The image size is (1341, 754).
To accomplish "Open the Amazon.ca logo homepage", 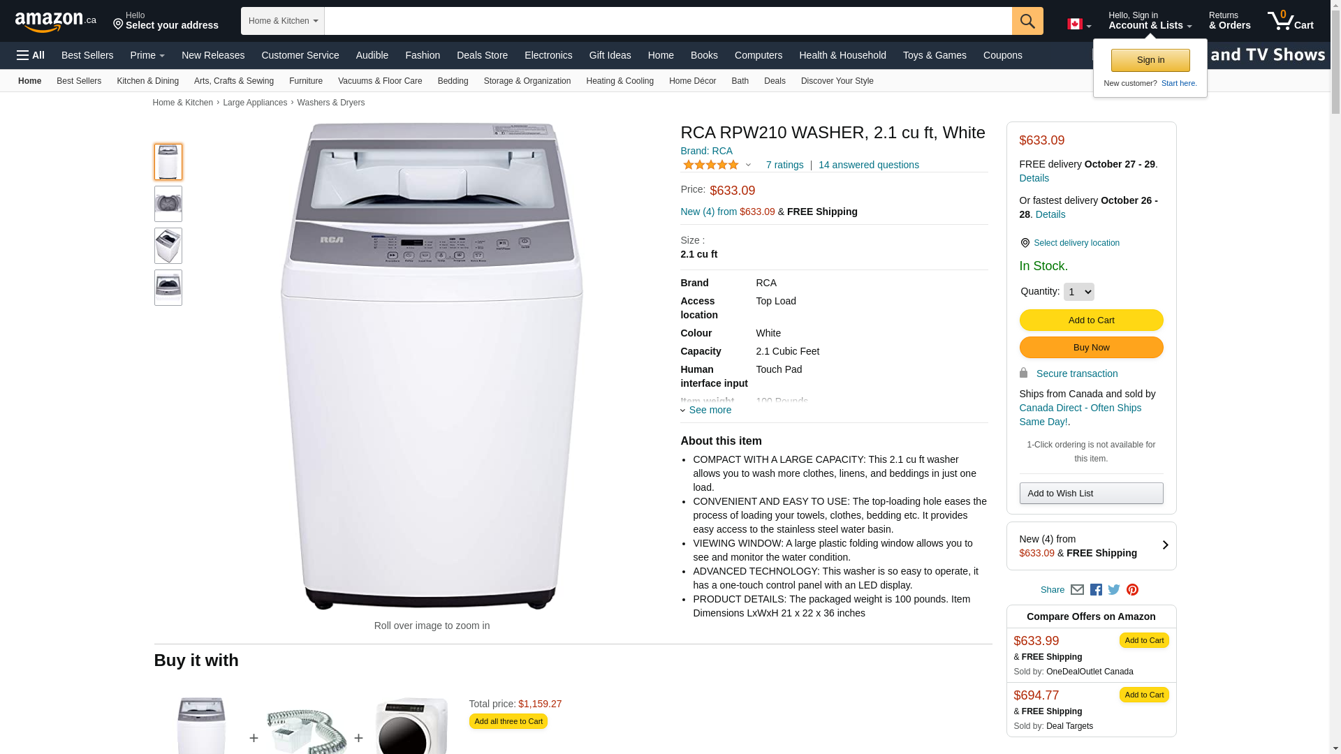I will 55,22.
